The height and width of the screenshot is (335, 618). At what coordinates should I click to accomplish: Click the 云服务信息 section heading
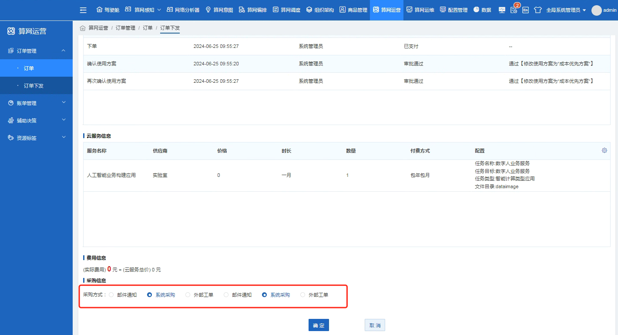[x=99, y=136]
